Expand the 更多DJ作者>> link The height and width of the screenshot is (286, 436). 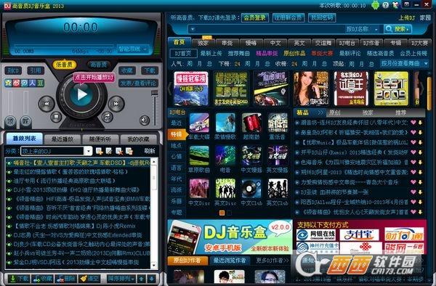(272, 261)
